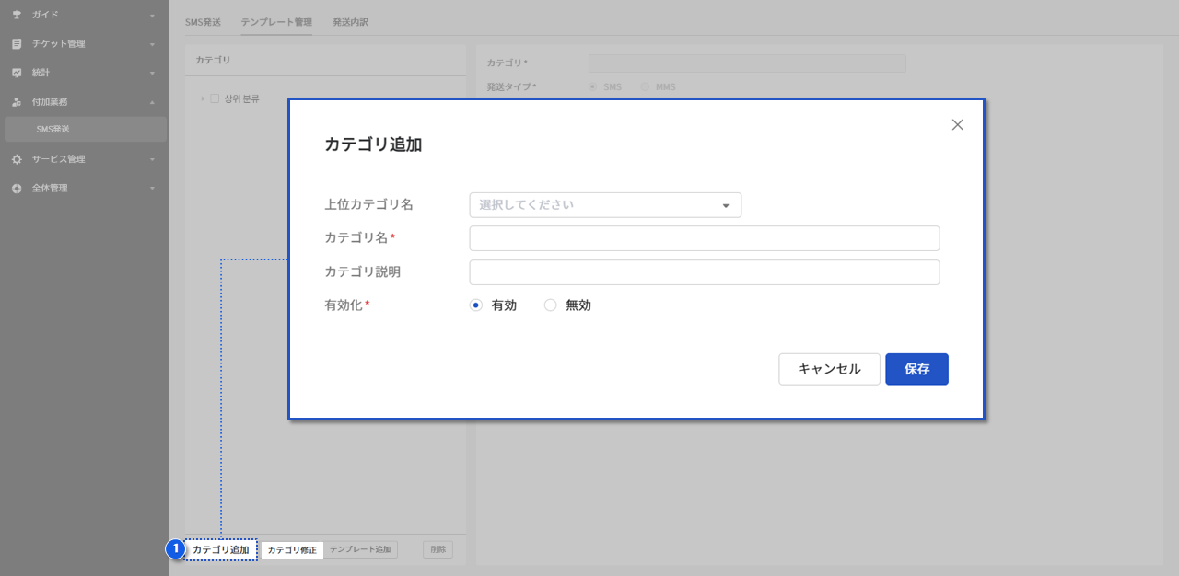Click the gear icon beside サービス管理
The image size is (1179, 576).
17,159
